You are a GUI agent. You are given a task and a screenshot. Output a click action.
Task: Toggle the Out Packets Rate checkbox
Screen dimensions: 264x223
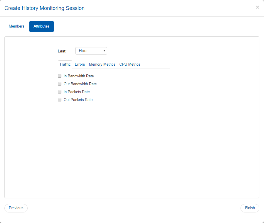click(60, 100)
